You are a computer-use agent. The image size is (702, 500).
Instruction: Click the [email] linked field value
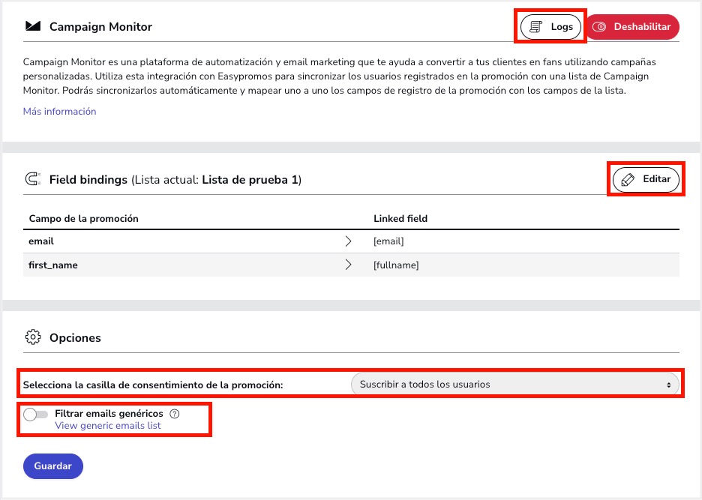[x=388, y=241]
